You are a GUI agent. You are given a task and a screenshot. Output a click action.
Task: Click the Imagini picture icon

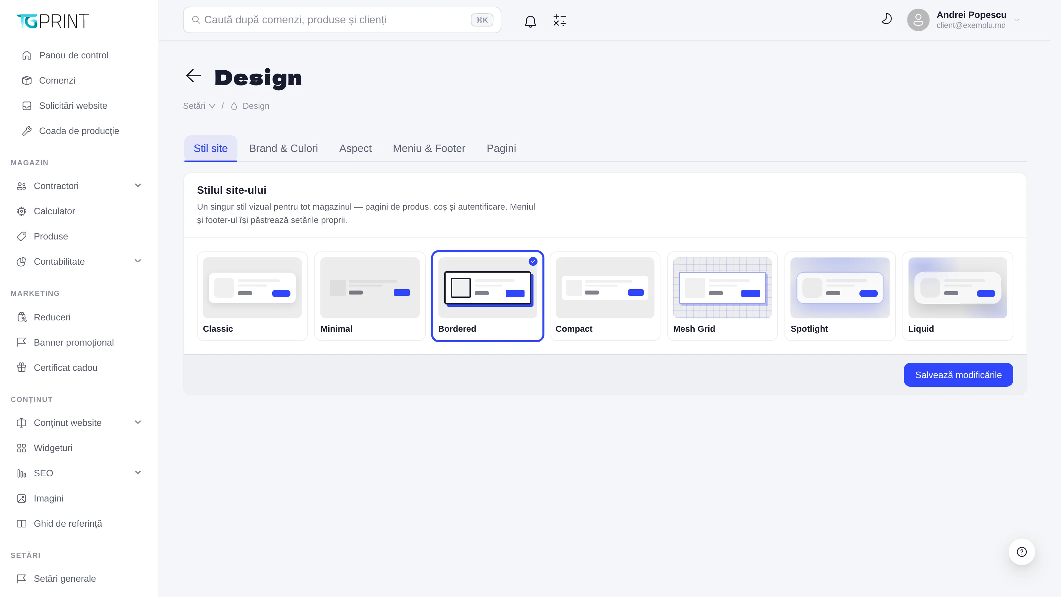(22, 498)
